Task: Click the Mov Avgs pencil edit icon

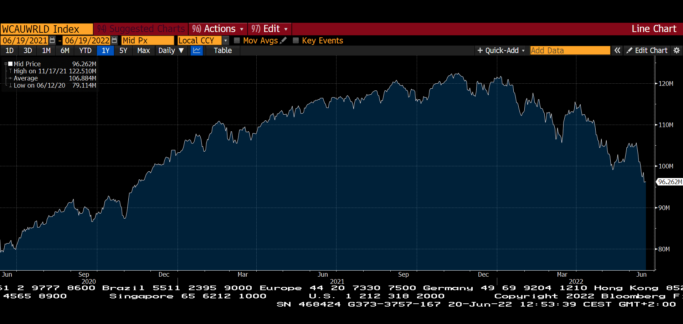Action: click(x=283, y=41)
